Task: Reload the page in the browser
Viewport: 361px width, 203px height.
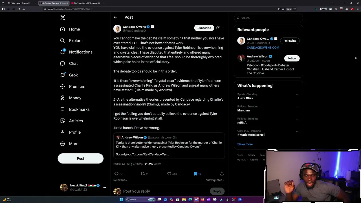Action: coord(19,9)
